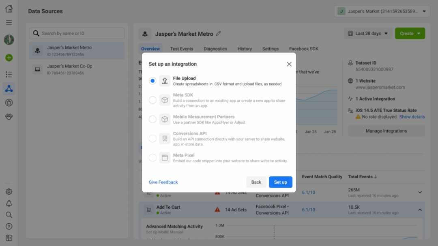Open the sidebar search magnifier icon
The width and height of the screenshot is (438, 246).
click(x=9, y=215)
